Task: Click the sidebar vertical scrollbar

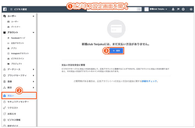Action: tap(37, 70)
